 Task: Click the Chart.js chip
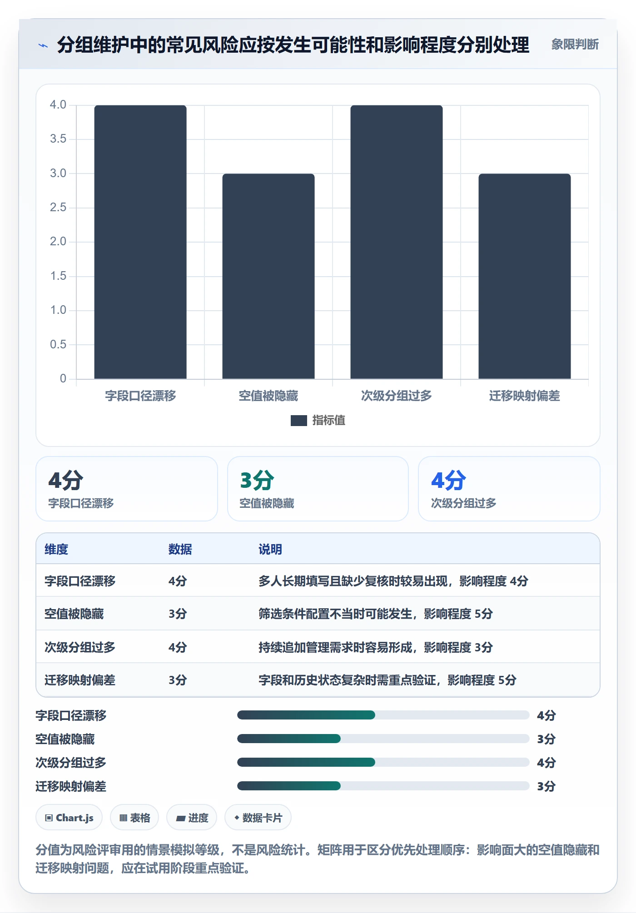[69, 818]
